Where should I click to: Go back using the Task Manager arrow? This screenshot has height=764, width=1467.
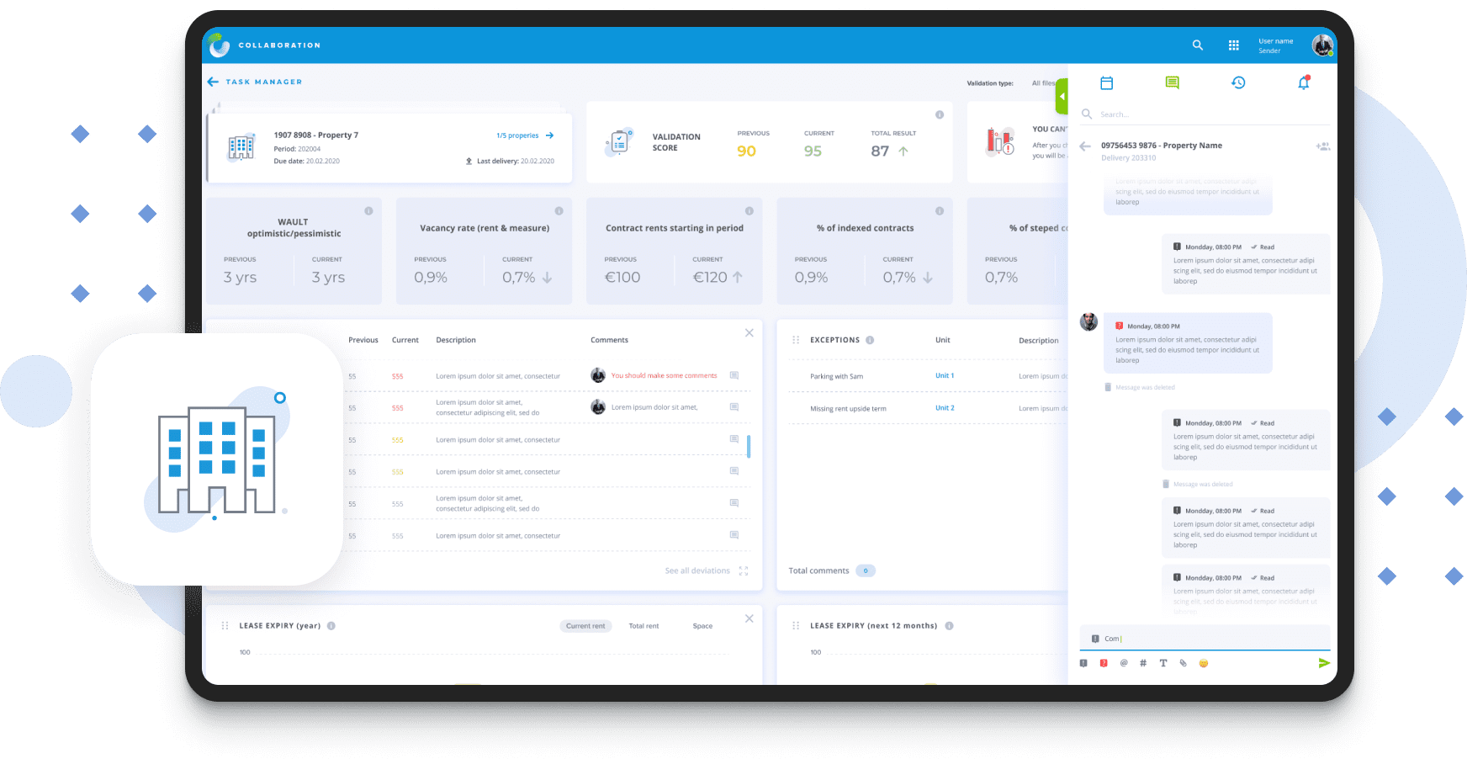(x=213, y=82)
